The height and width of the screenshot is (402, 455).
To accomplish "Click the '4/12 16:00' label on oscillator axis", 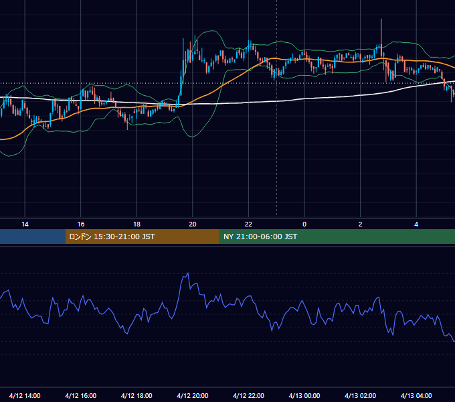I will pos(81,395).
